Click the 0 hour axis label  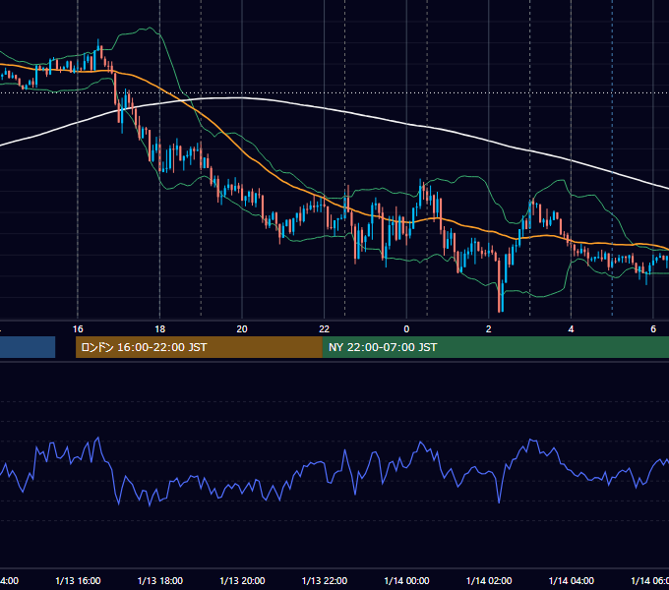406,329
